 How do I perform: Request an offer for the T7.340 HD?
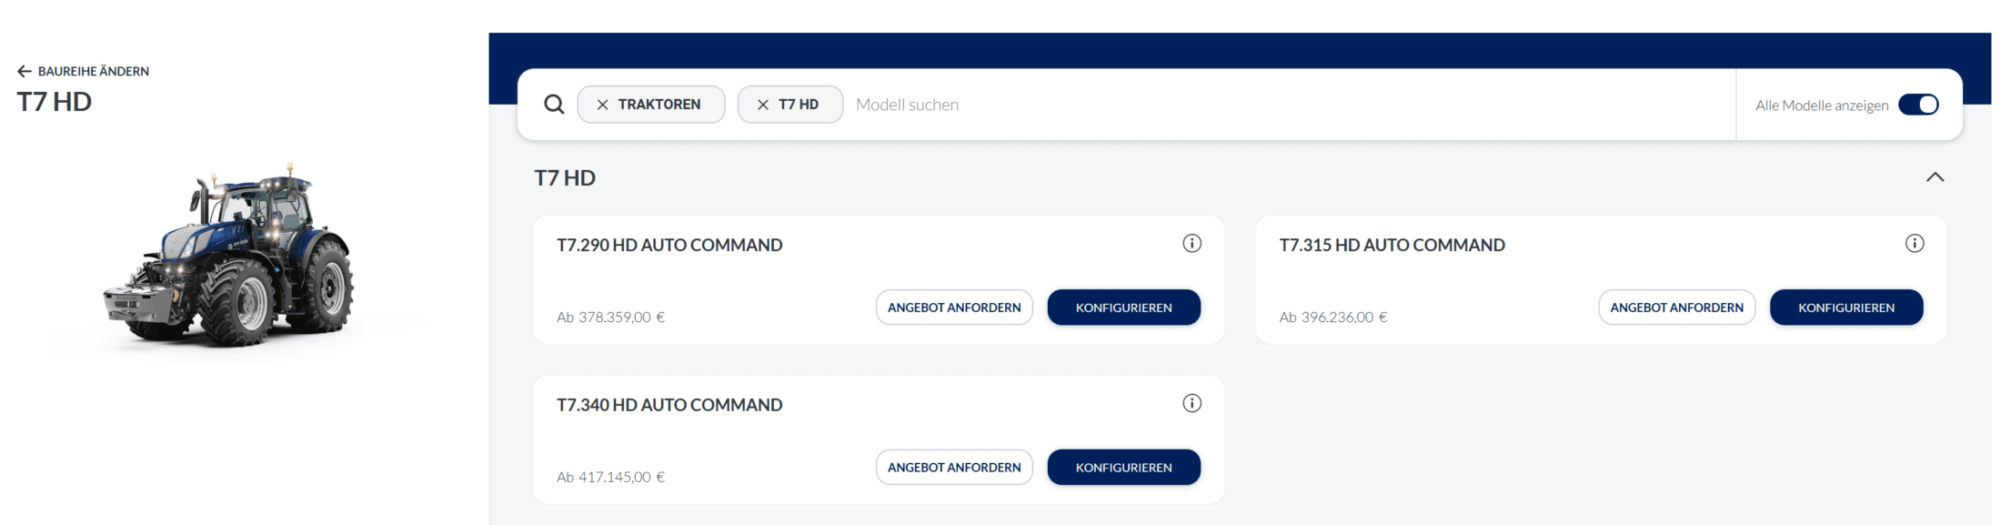pos(954,468)
